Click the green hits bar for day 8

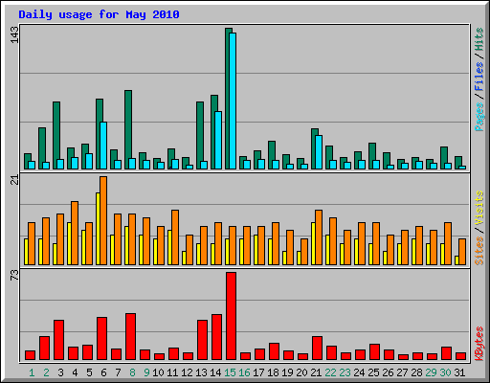(x=127, y=130)
